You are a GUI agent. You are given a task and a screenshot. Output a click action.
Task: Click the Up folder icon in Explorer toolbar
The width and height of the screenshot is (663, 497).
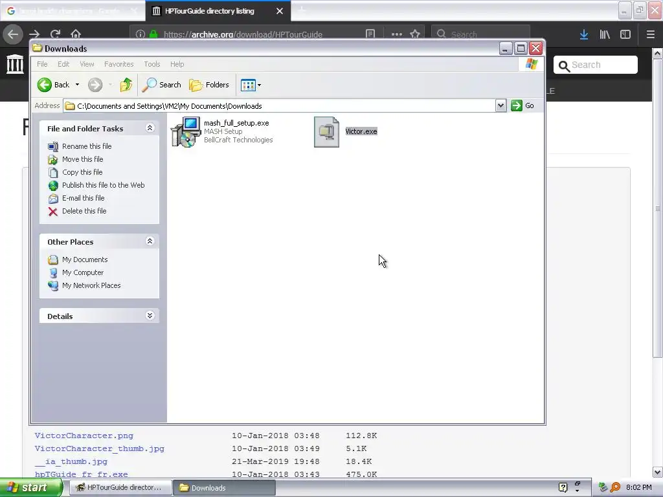[x=126, y=85]
